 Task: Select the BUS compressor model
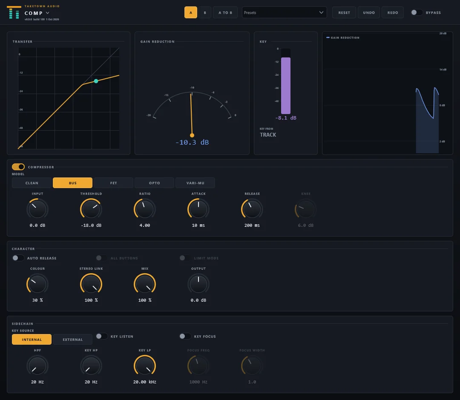pyautogui.click(x=72, y=183)
